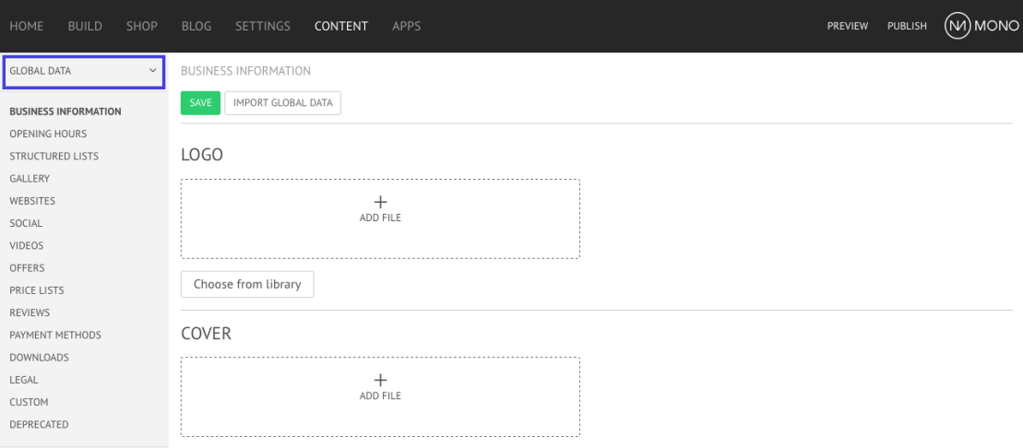Click the Cover Add File drop zone

380,396
